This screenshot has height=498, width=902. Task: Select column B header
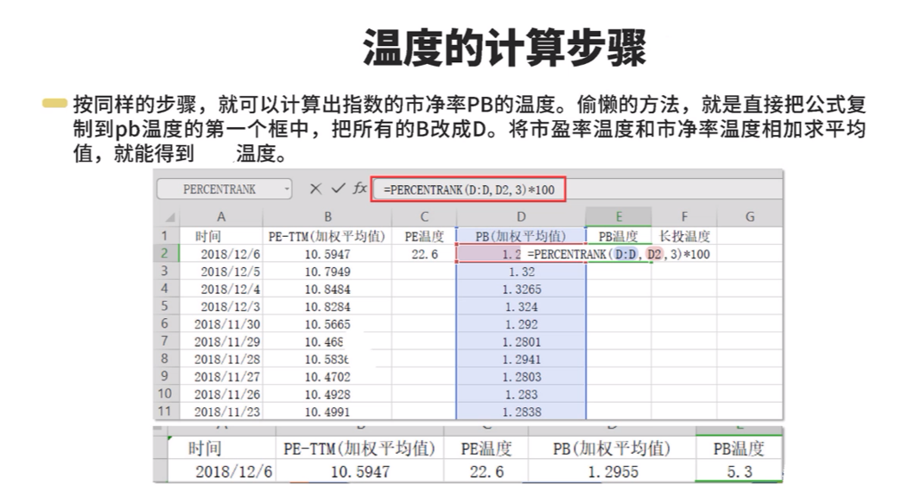pyautogui.click(x=327, y=217)
